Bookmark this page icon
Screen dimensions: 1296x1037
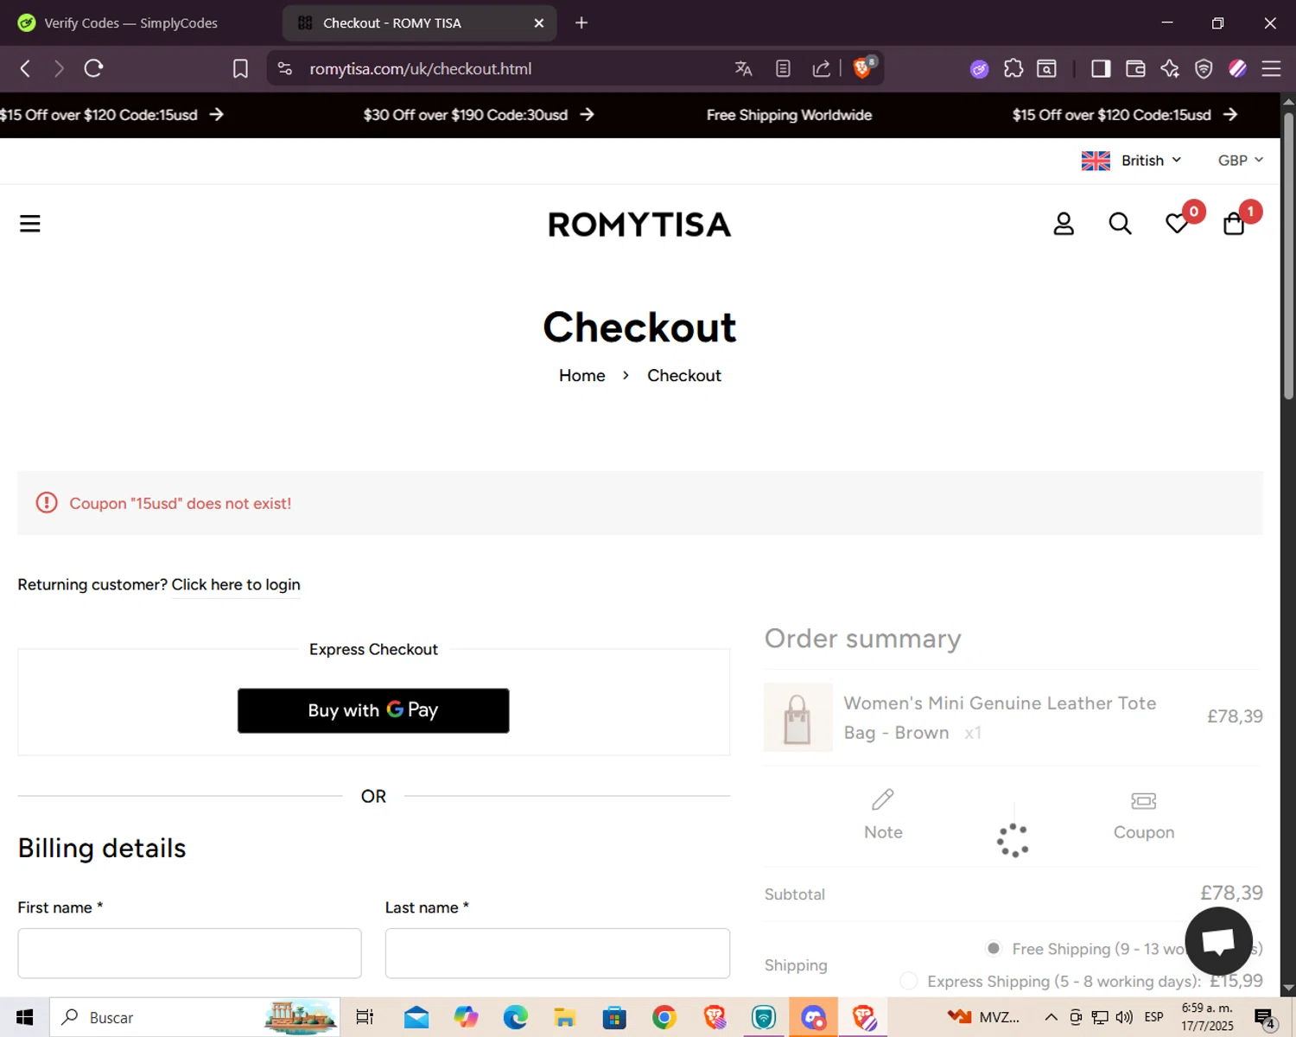click(240, 68)
